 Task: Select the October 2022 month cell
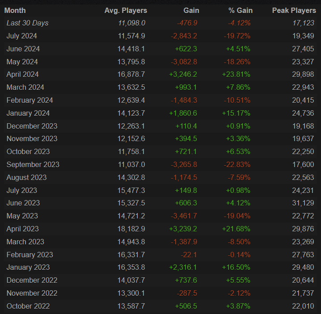tap(28, 306)
